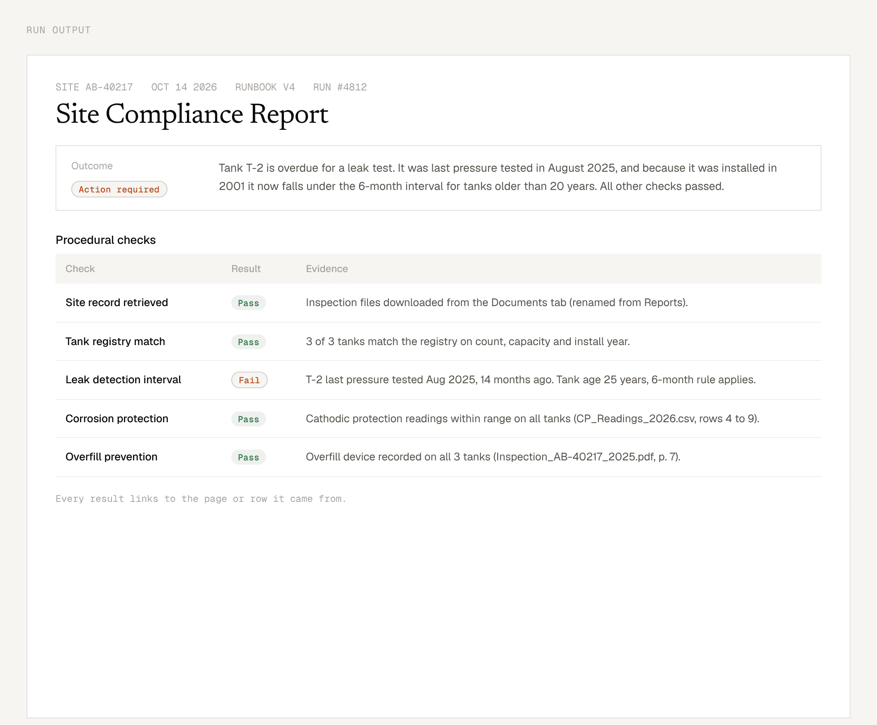Click the Pass badge for Corrosion protection
Image resolution: width=877 pixels, height=725 pixels.
click(248, 419)
